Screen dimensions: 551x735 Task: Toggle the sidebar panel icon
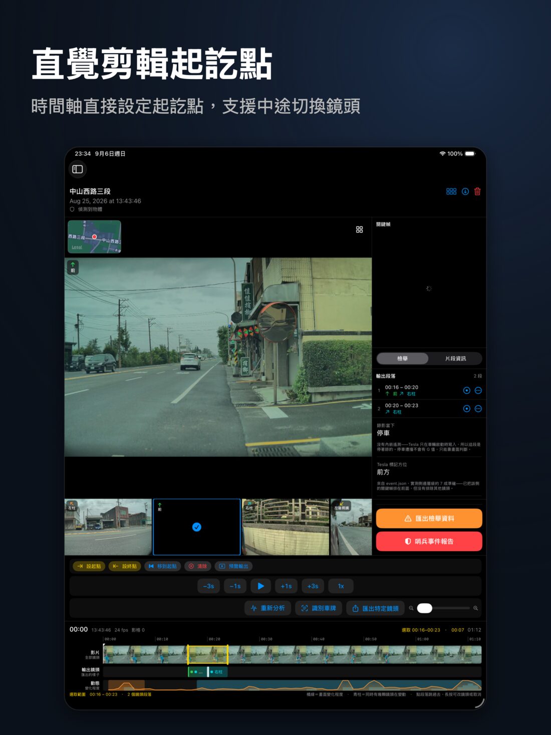click(x=78, y=169)
